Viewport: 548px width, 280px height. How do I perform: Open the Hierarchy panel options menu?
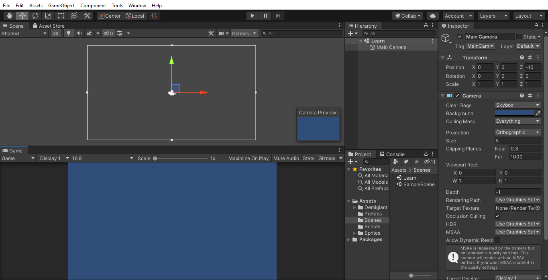pos(433,25)
